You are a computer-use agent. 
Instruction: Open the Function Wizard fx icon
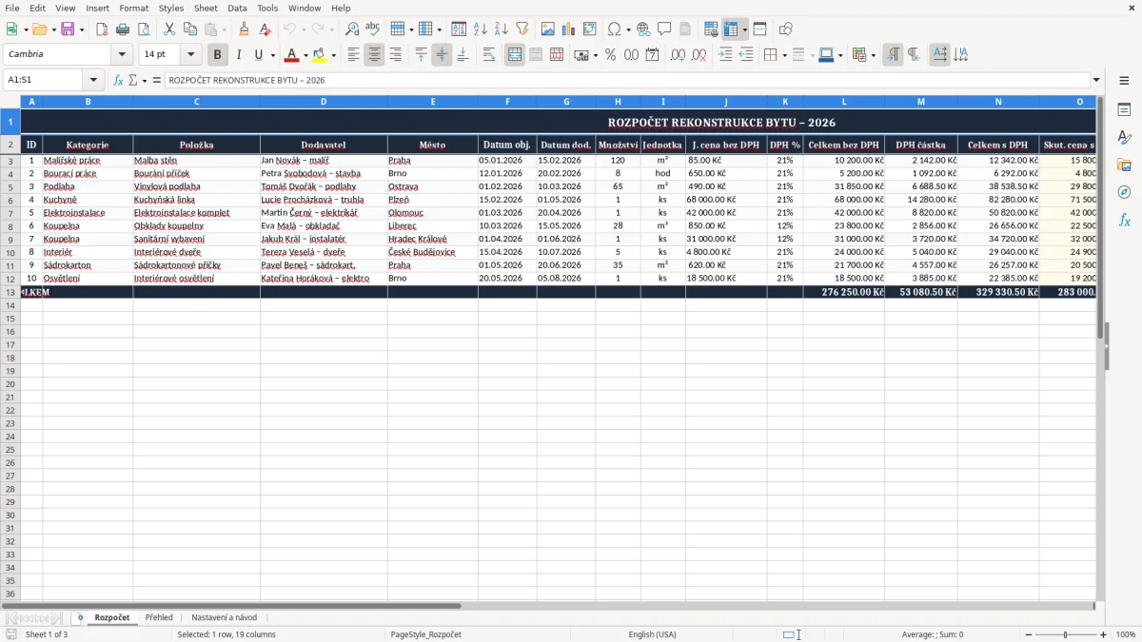coord(119,81)
